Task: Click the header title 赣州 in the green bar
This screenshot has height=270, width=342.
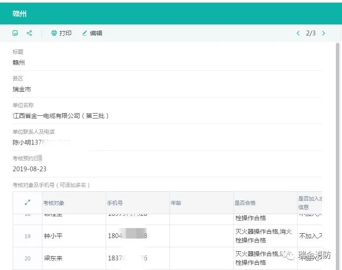Action: coord(19,14)
